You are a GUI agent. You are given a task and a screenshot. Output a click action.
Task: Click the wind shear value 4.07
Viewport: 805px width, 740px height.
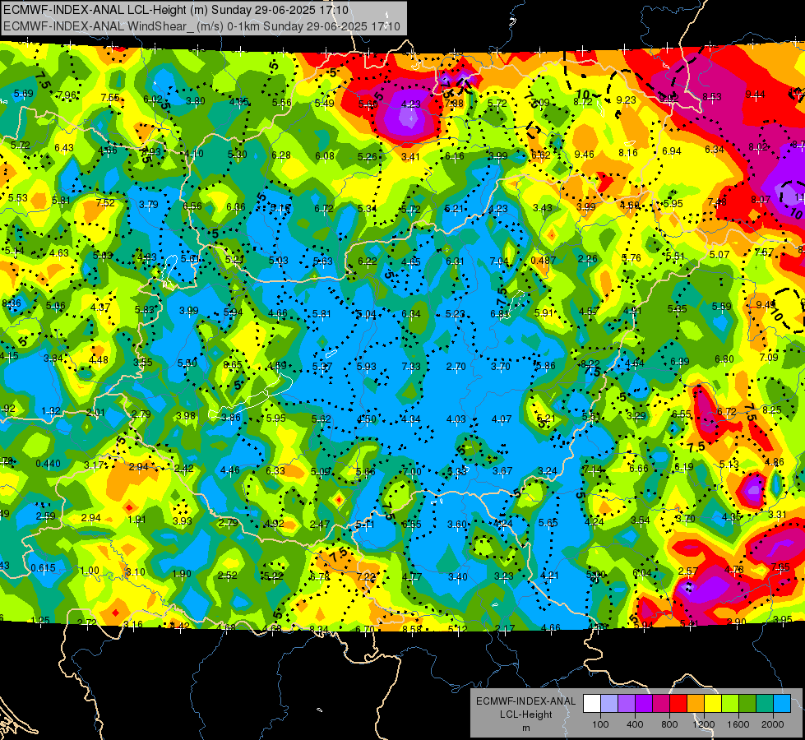coord(502,419)
